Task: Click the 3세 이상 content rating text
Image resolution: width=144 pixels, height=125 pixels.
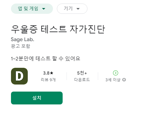Action: 113,80
